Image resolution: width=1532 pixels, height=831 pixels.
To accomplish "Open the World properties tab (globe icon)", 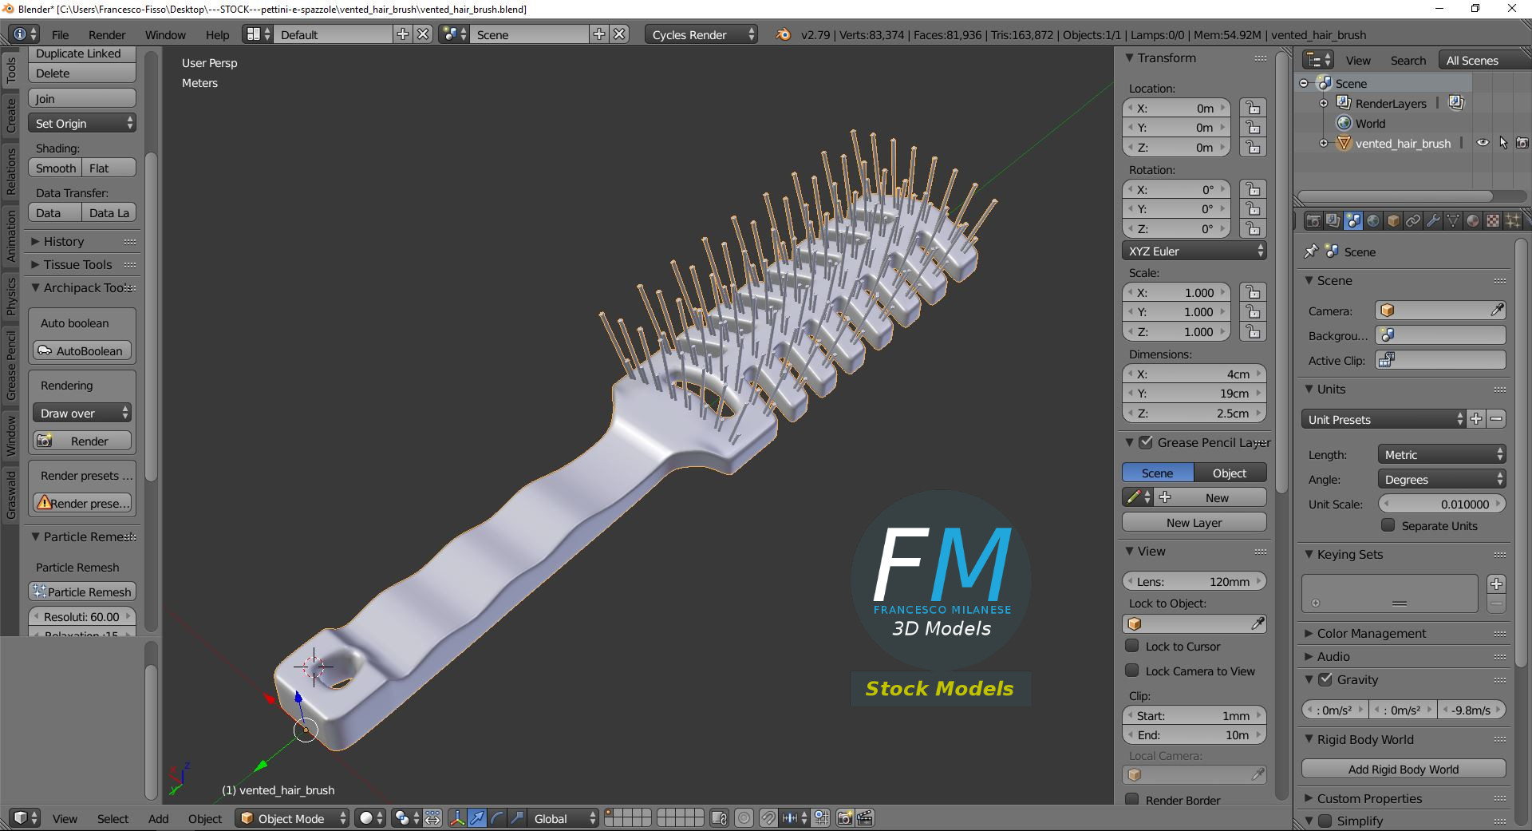I will [x=1373, y=220].
